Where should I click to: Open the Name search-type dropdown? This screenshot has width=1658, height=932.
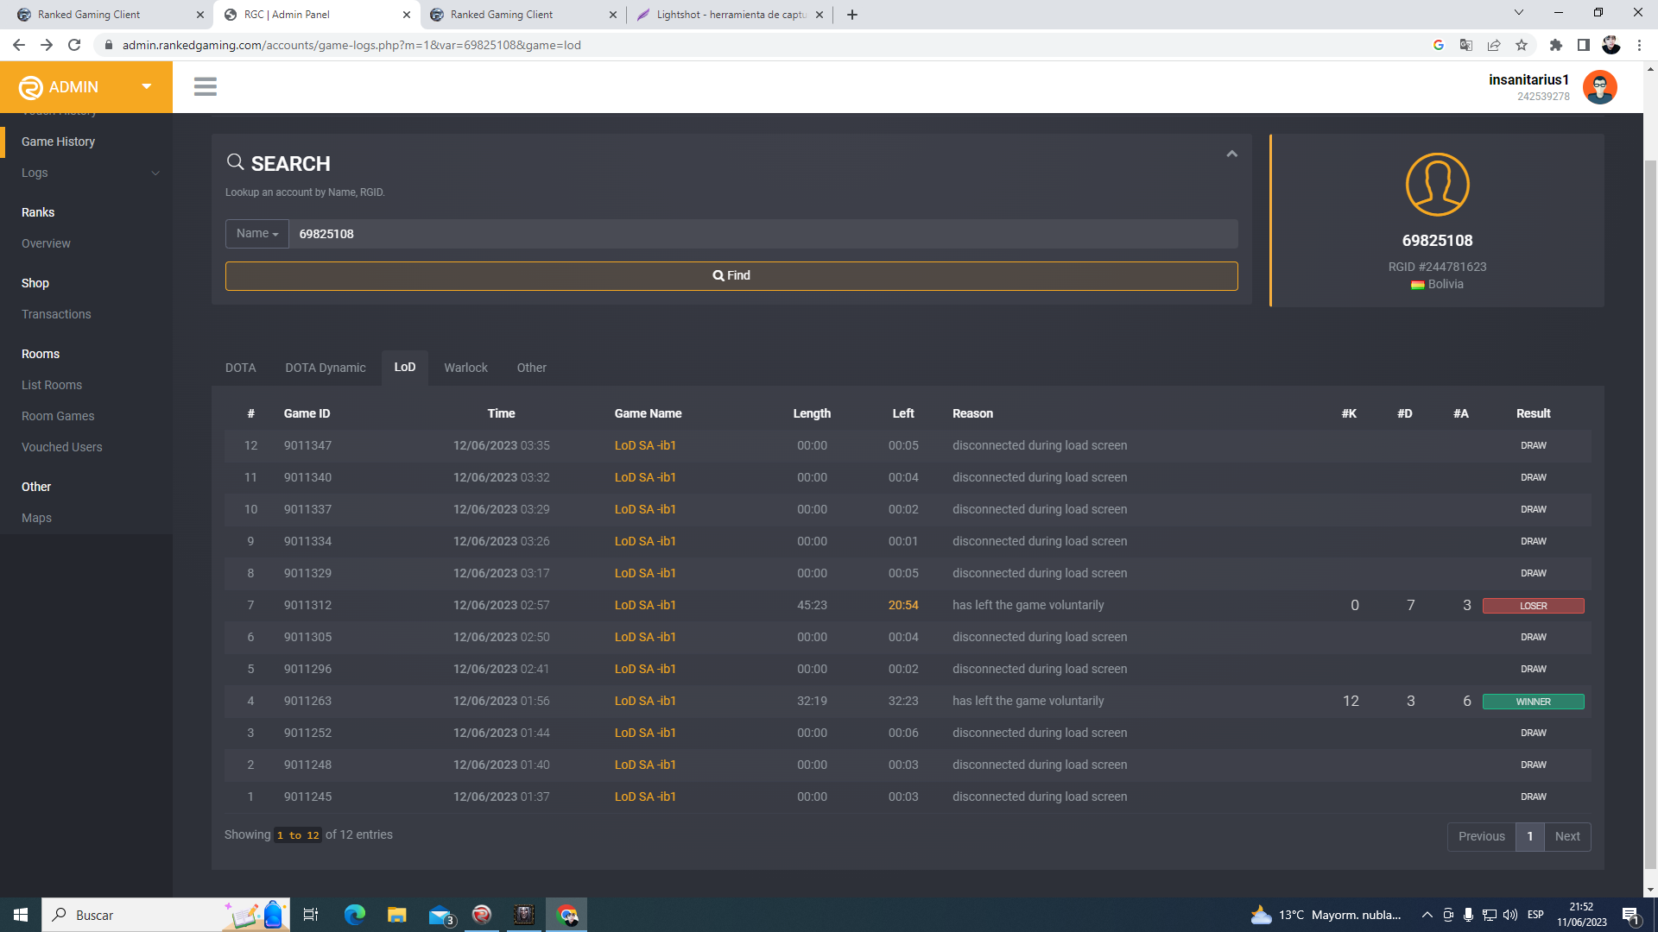pos(257,234)
